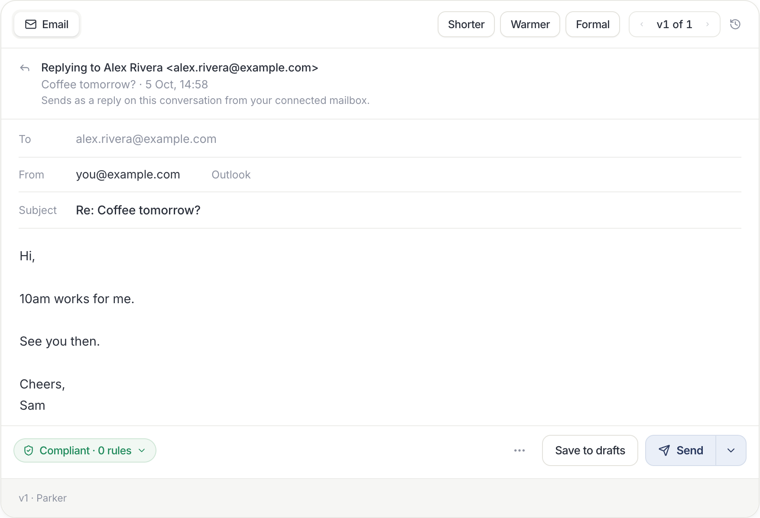Click the To recipient address field

pos(408,139)
